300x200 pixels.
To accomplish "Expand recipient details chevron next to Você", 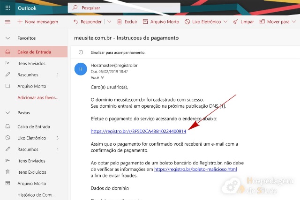I will (102, 77).
